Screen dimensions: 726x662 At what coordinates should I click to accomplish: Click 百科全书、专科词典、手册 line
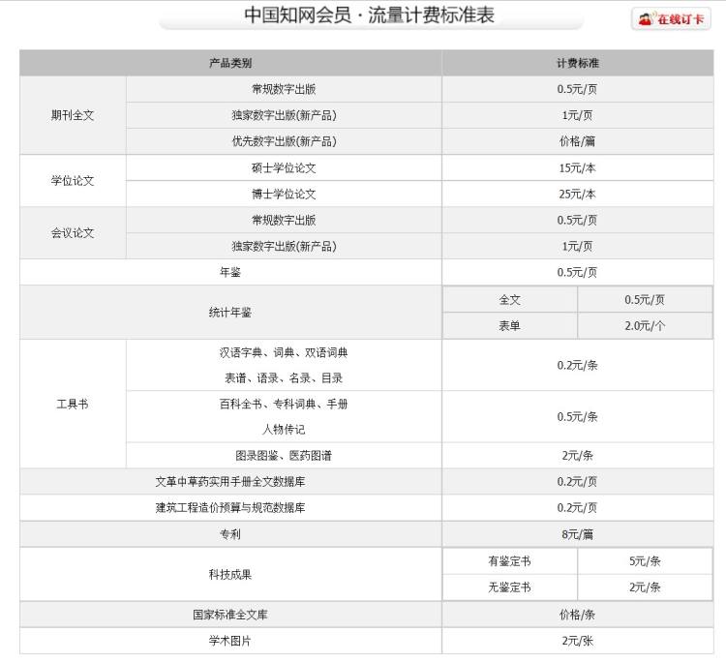pos(284,405)
